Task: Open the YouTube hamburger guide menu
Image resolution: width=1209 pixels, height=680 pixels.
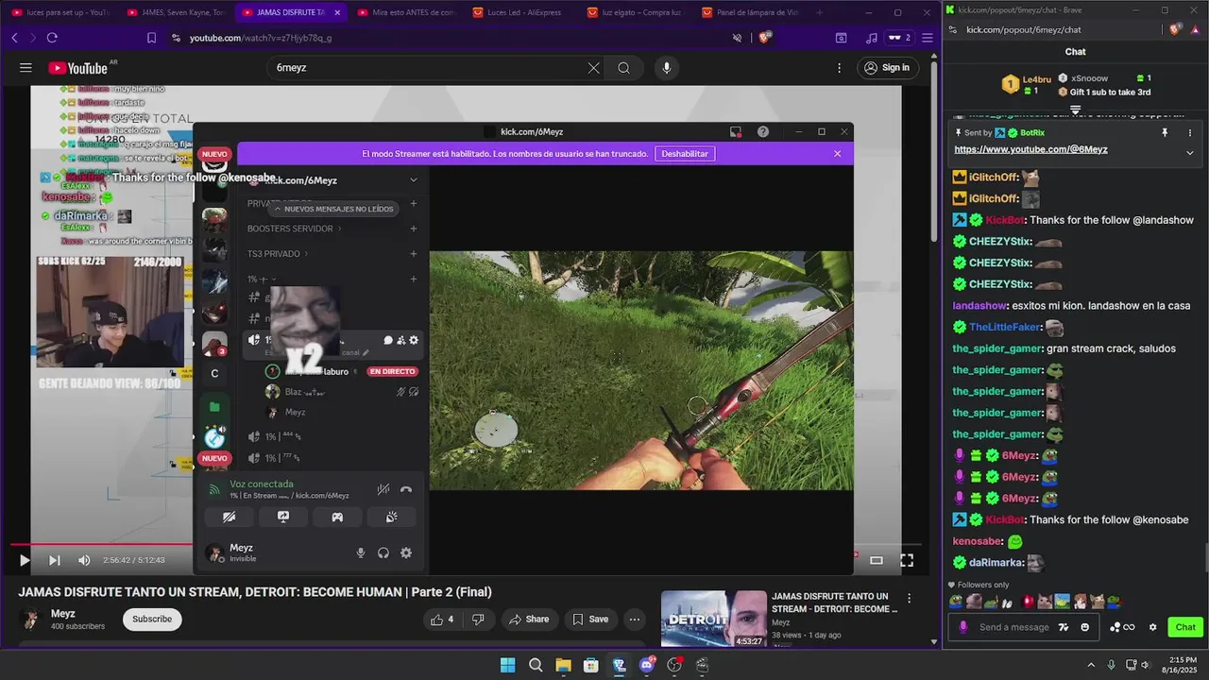Action: pyautogui.click(x=26, y=68)
